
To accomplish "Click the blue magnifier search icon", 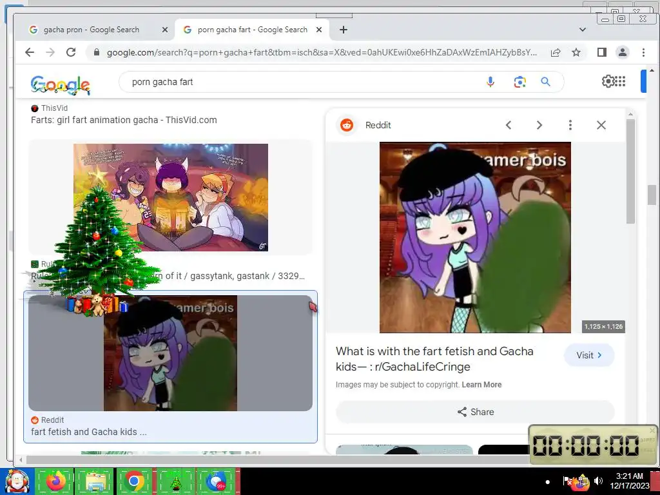I will coord(545,82).
